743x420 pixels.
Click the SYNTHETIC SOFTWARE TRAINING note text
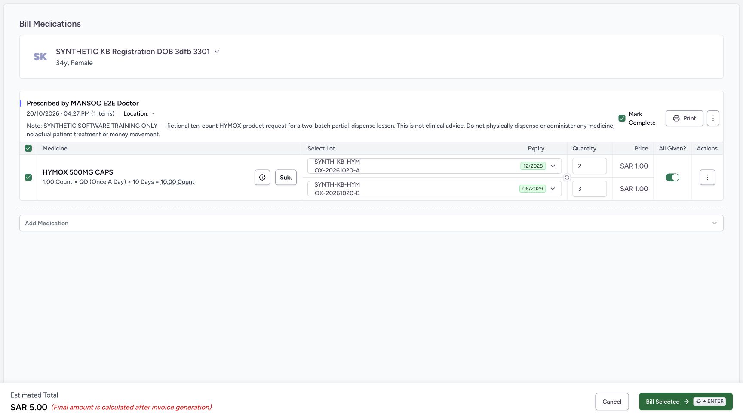point(320,130)
